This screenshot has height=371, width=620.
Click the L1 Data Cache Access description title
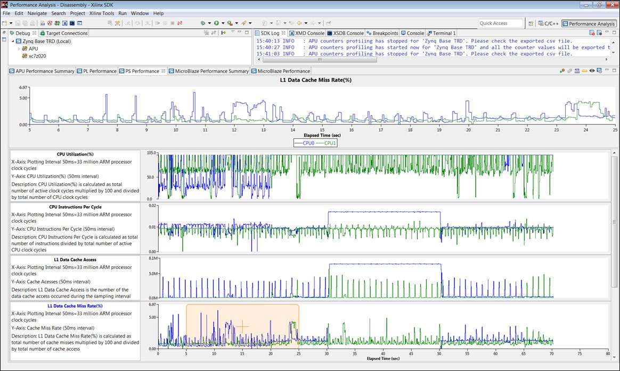point(75,260)
